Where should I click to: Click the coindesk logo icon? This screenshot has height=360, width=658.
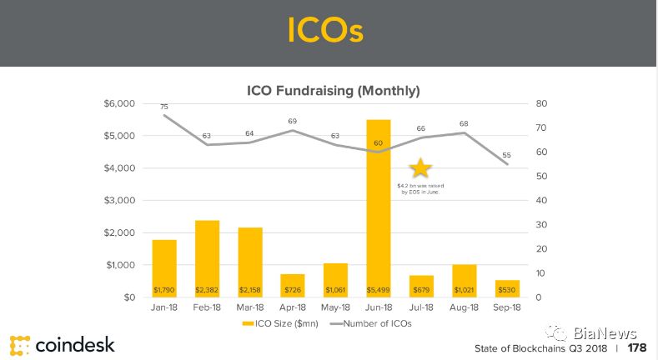pyautogui.click(x=20, y=343)
